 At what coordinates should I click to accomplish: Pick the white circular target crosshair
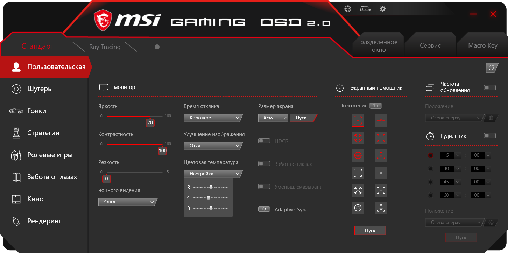[358, 208]
